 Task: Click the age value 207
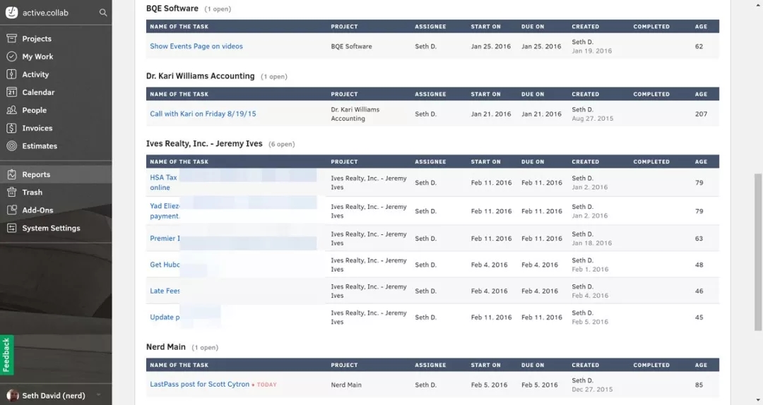click(x=701, y=114)
